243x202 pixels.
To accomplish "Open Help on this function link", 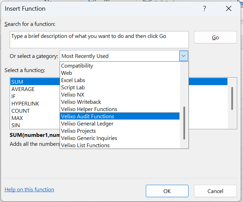I will (x=29, y=189).
